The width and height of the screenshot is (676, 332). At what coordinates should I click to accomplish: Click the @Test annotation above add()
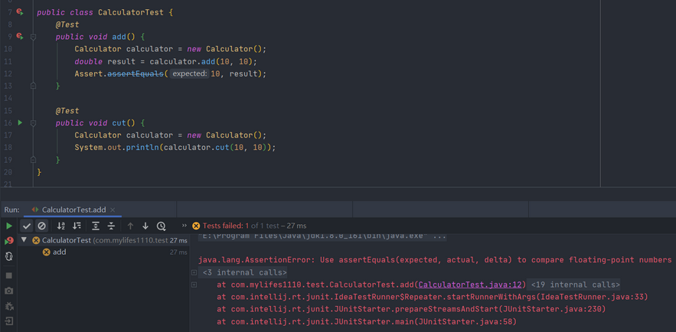tap(67, 24)
